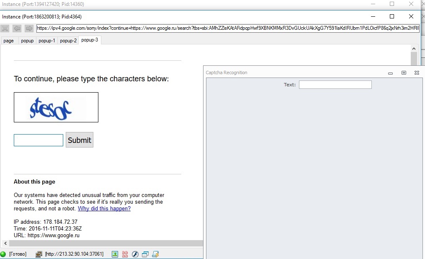Click the [Готово] status text
Image resolution: width=425 pixels, height=259 pixels.
point(18,254)
